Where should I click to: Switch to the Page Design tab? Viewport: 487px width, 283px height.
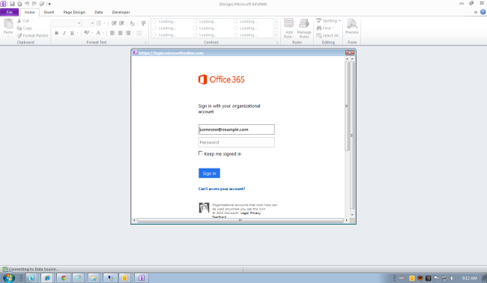click(74, 12)
